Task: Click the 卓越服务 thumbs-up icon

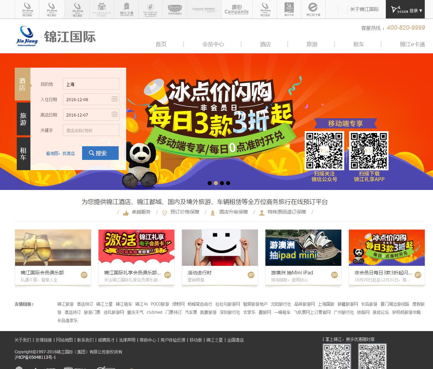Action: [126, 213]
